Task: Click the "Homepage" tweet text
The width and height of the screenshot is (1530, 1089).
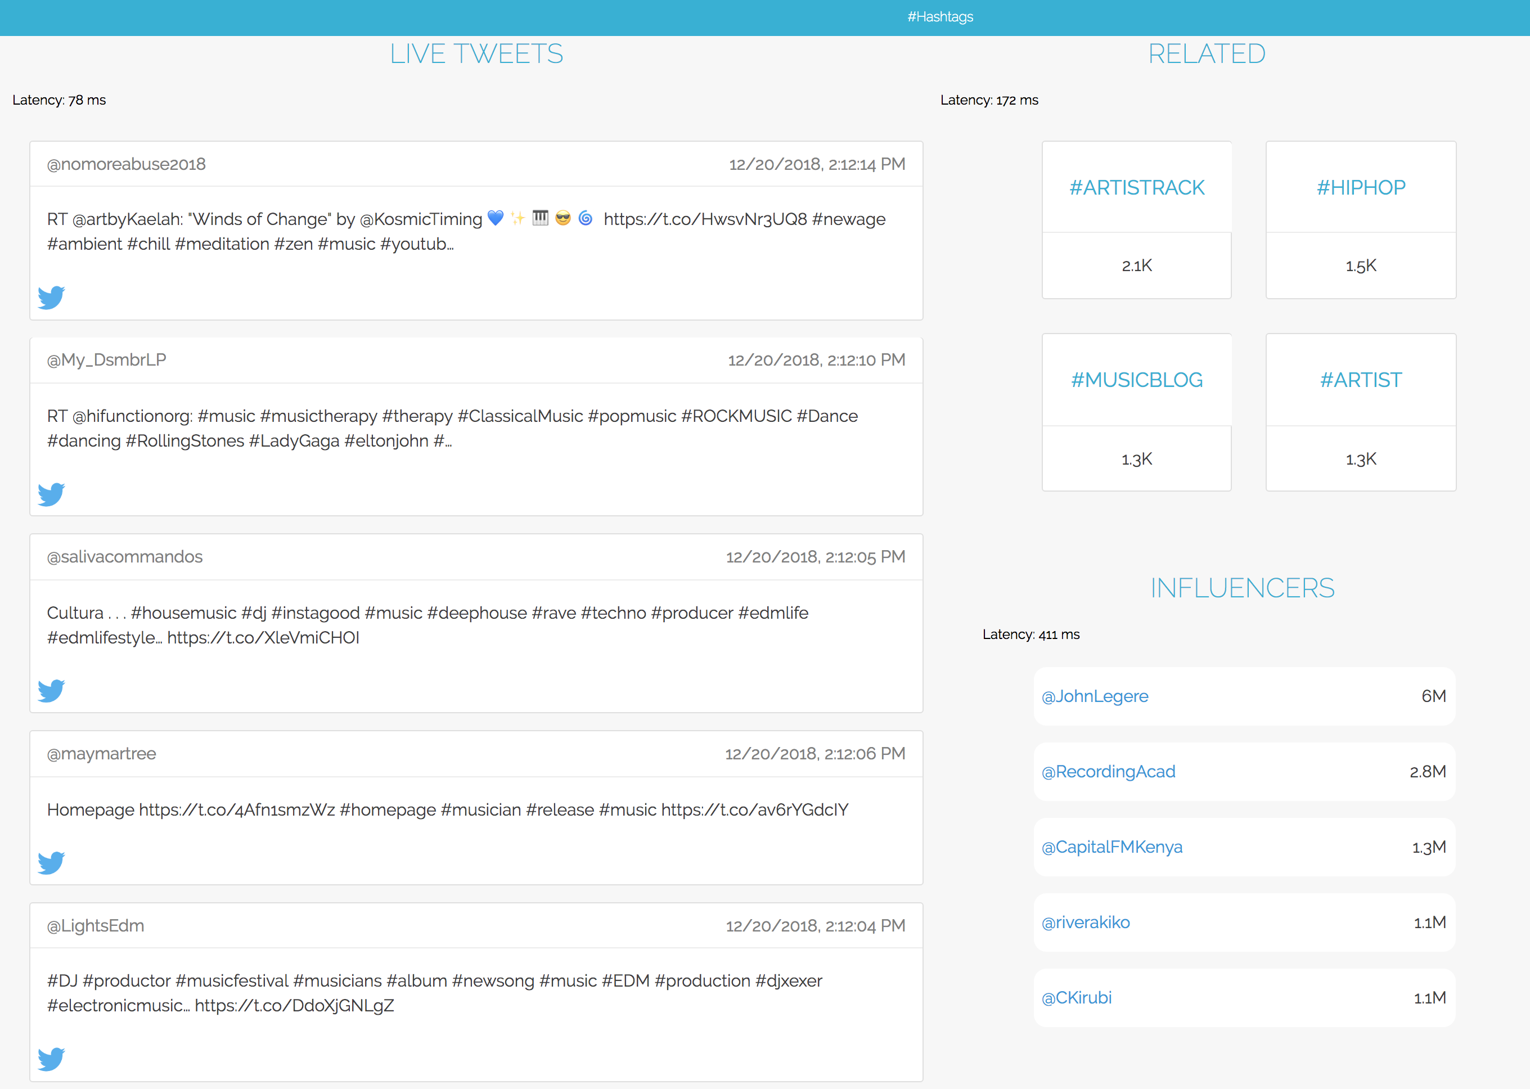Action: 448,810
